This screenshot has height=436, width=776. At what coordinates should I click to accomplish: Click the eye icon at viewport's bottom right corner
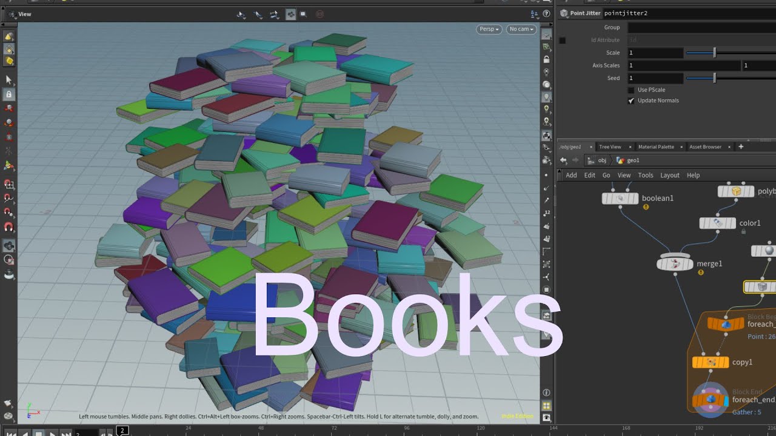(547, 418)
